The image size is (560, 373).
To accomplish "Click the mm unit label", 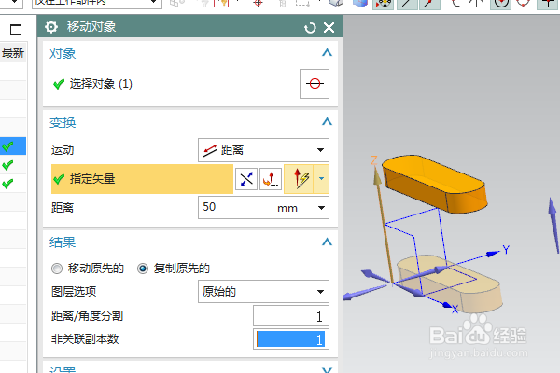I will [287, 208].
